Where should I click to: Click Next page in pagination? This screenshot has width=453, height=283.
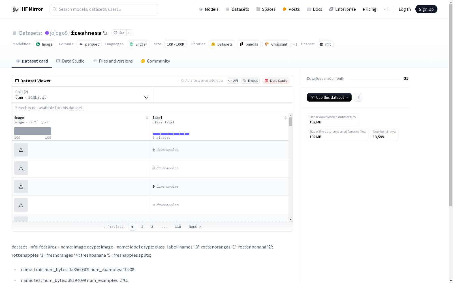pos(195,227)
